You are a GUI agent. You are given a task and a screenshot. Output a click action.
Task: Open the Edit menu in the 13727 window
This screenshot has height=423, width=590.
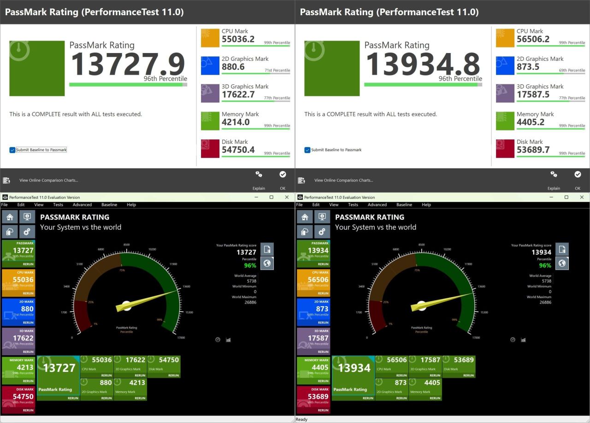pyautogui.click(x=21, y=205)
